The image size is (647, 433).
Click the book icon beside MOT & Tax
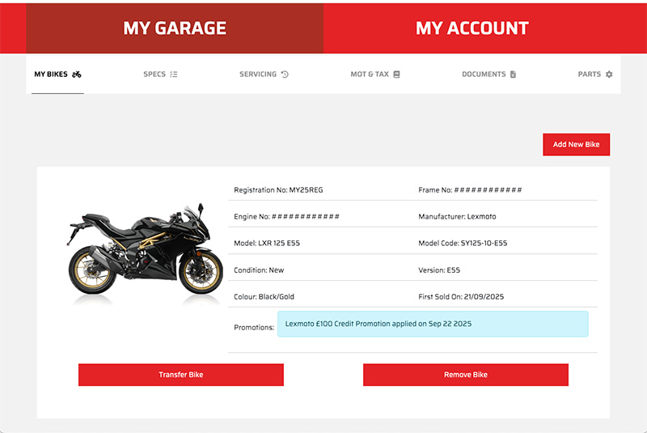pyautogui.click(x=396, y=74)
